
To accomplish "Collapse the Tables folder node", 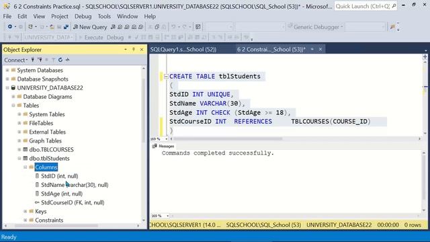I will (13, 106).
